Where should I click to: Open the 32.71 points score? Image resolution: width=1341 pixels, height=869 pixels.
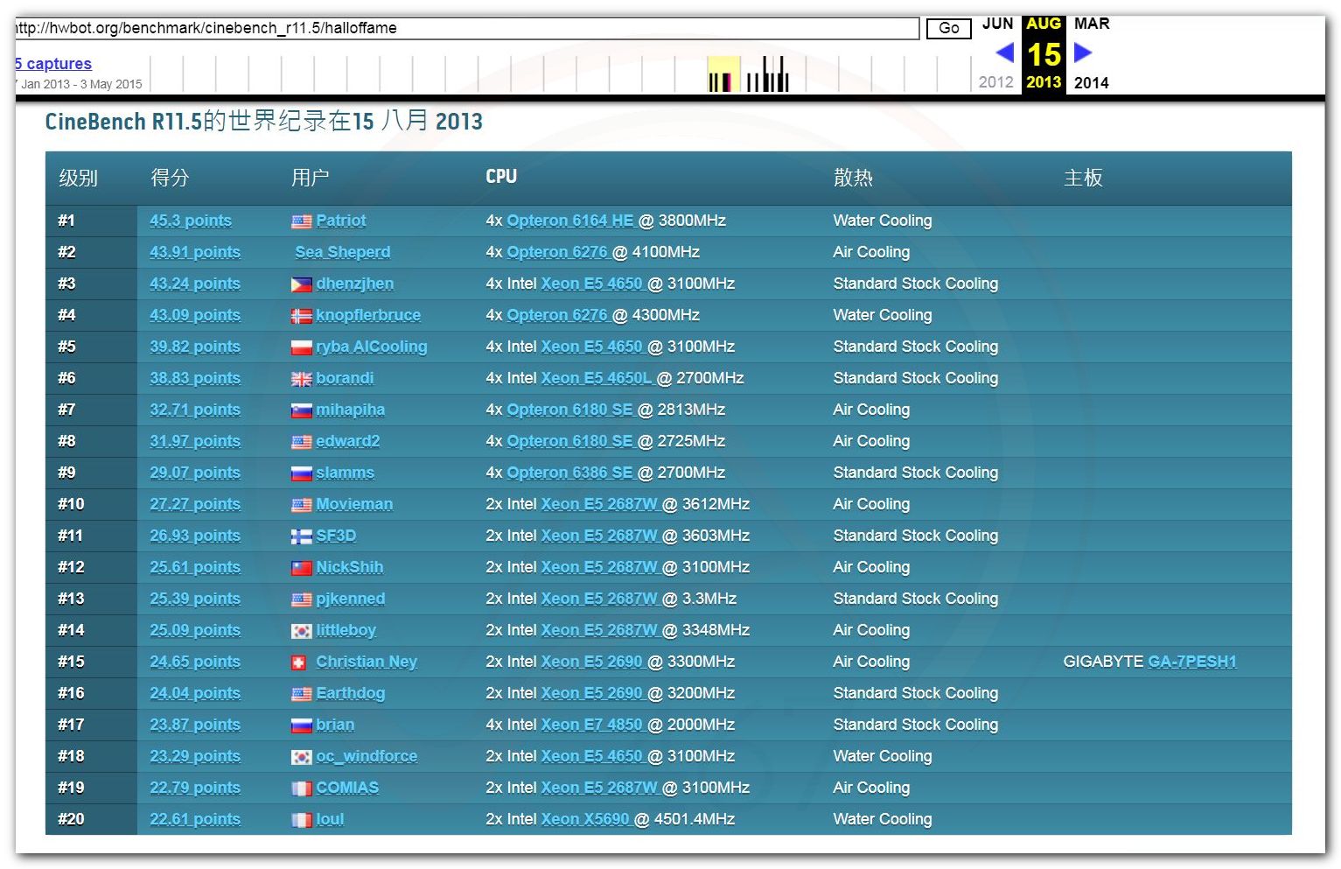tap(195, 410)
